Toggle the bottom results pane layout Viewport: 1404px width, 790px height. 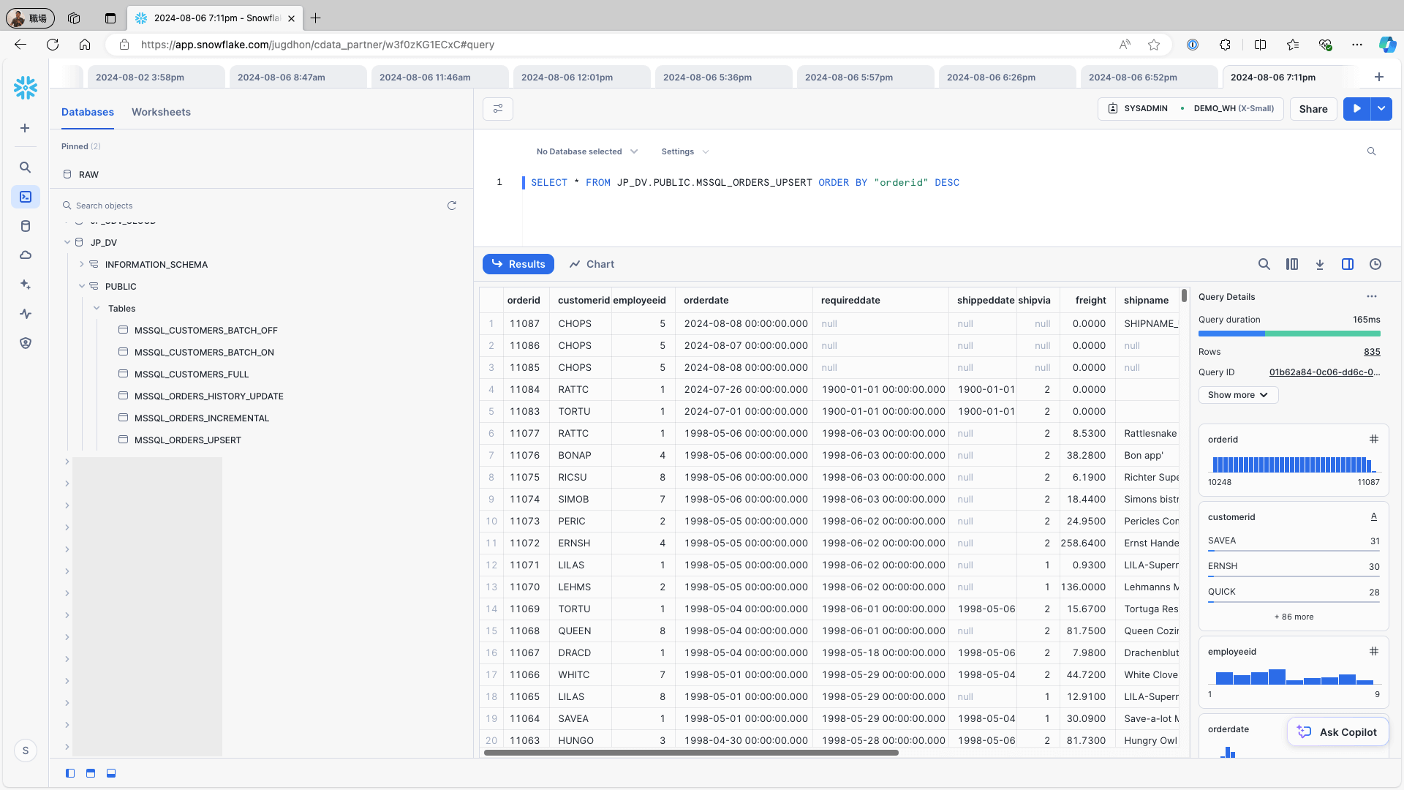coord(111,773)
